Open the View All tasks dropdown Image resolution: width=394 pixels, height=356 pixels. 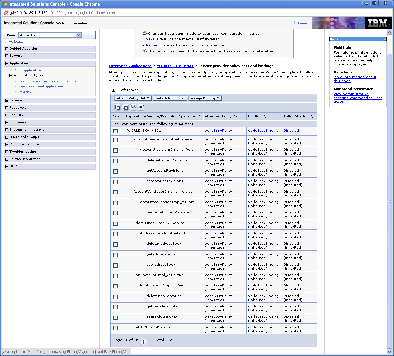(x=50, y=35)
